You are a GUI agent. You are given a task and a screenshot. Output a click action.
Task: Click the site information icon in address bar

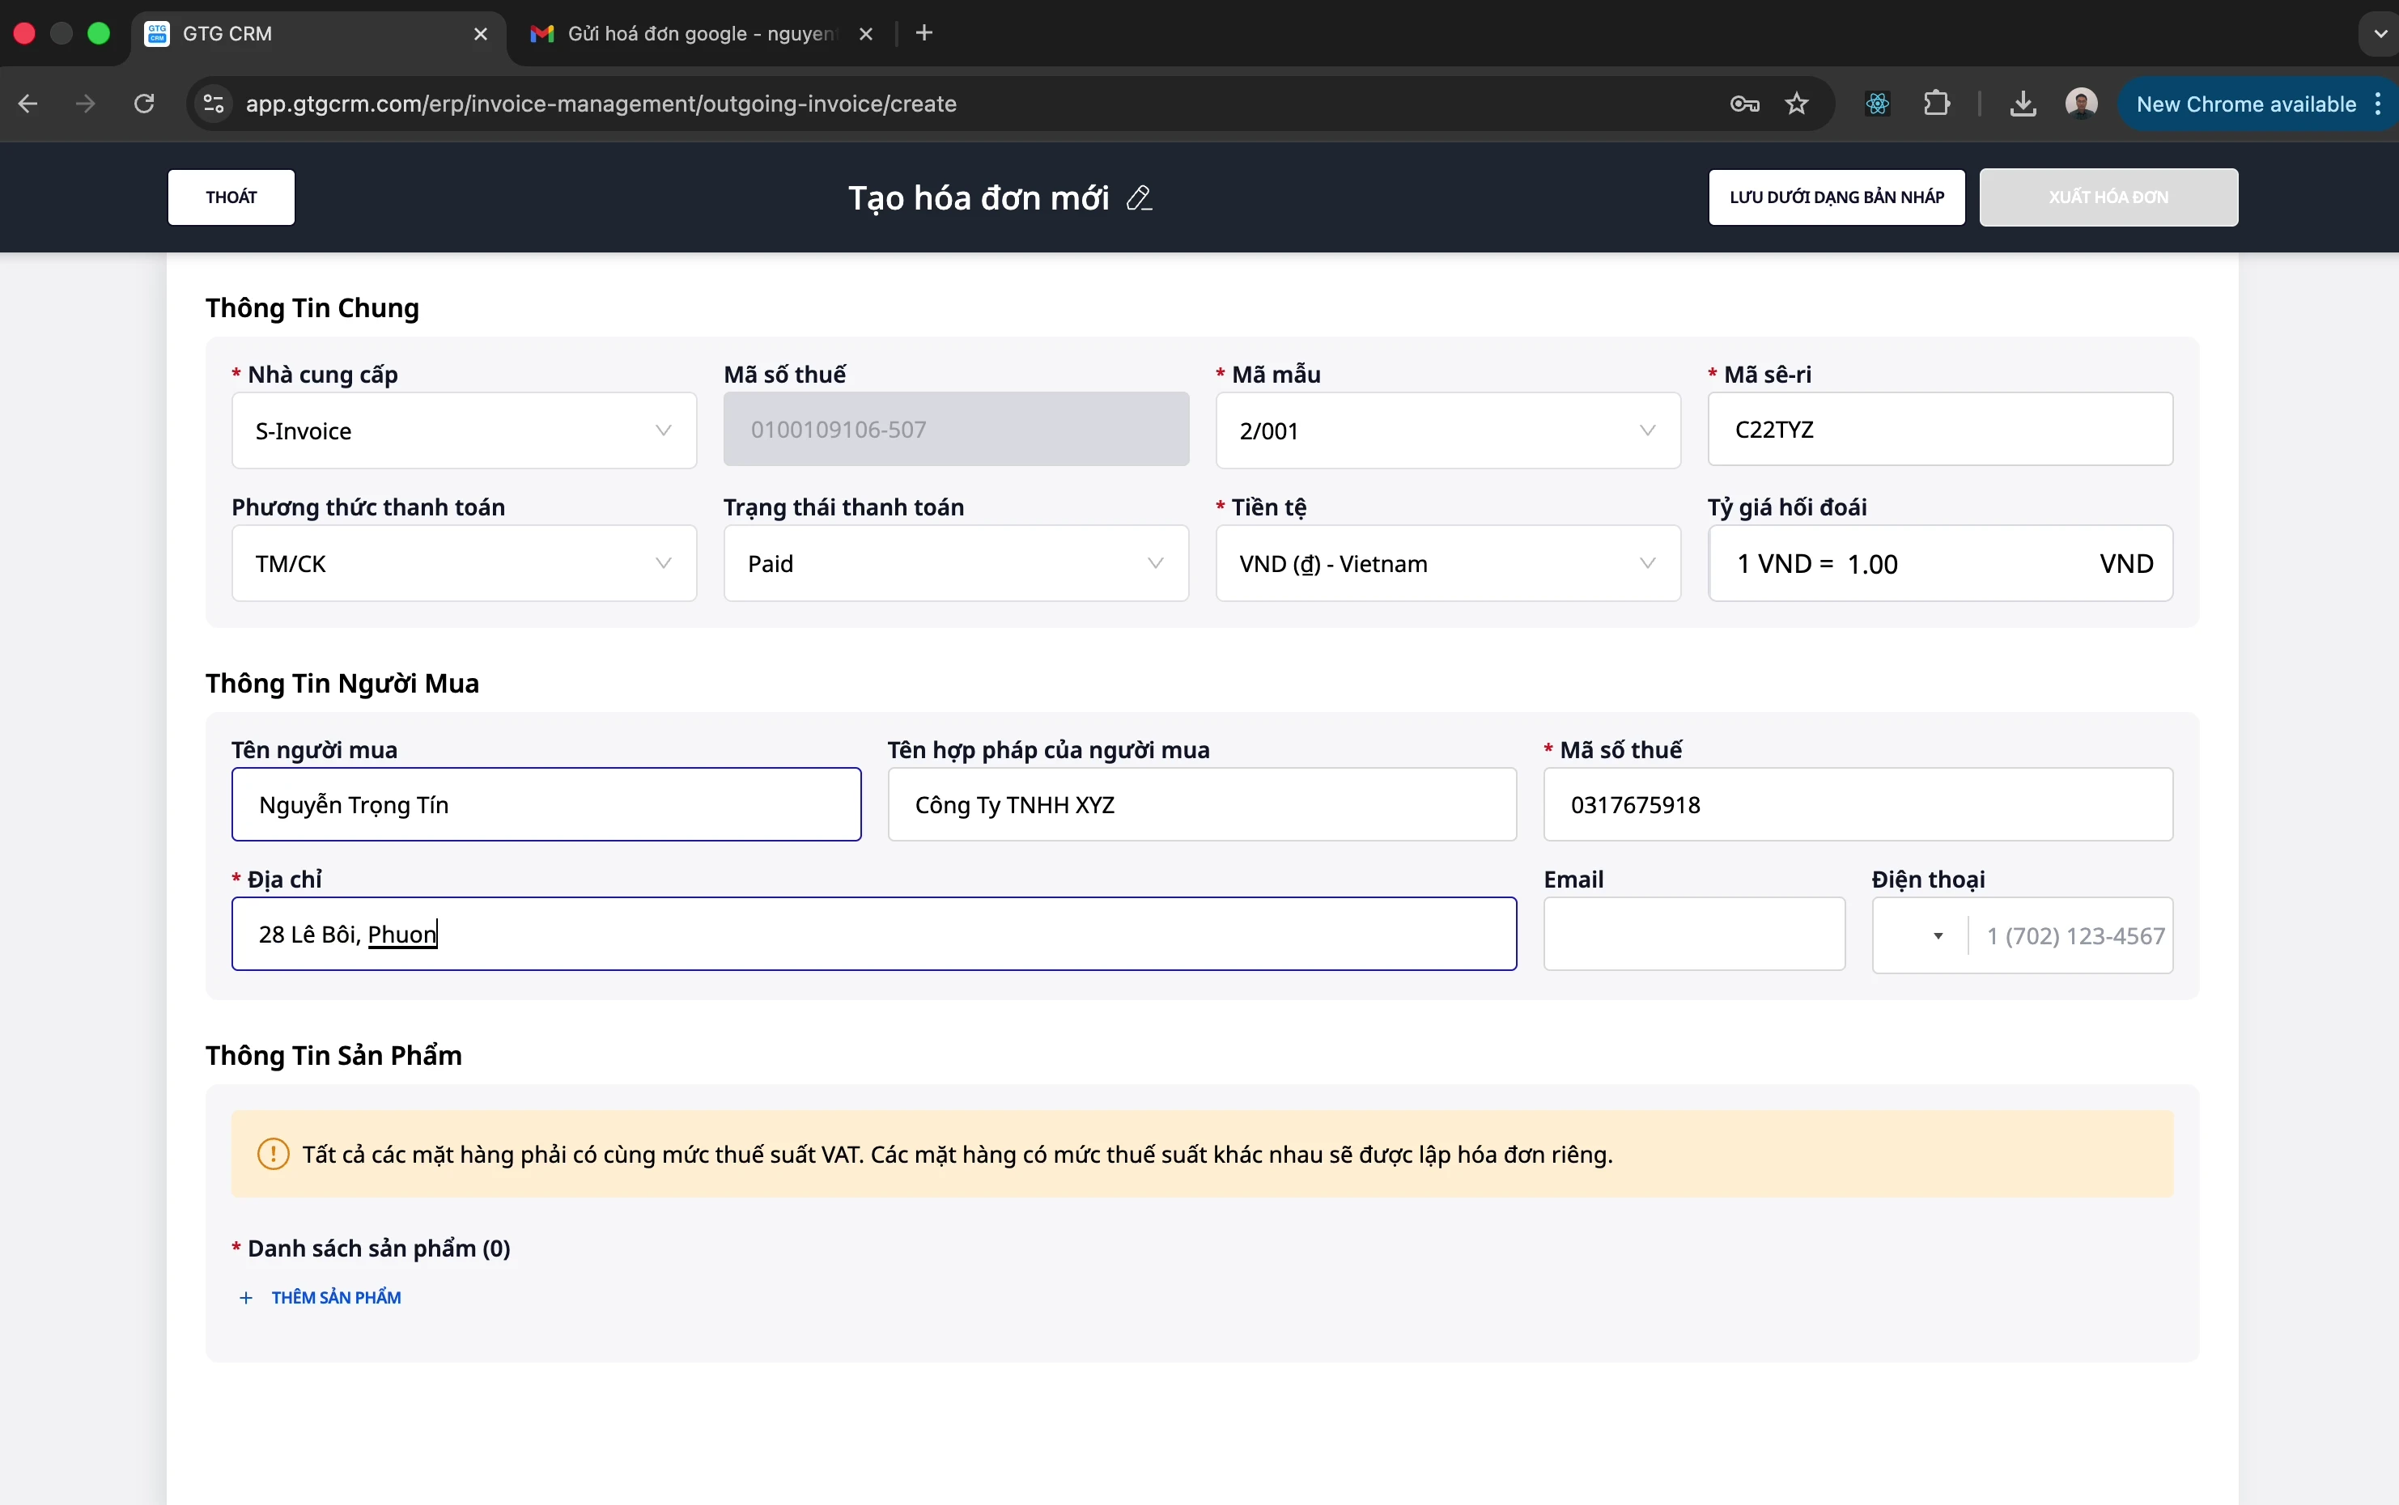[213, 104]
